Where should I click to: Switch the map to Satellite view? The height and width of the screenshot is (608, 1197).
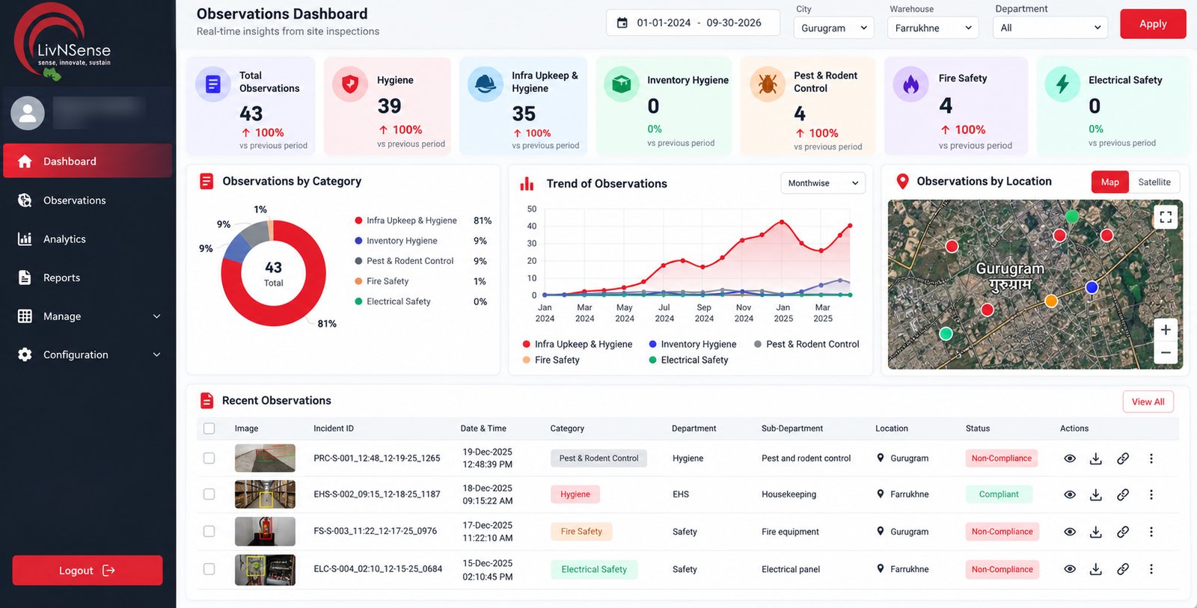[x=1154, y=182]
